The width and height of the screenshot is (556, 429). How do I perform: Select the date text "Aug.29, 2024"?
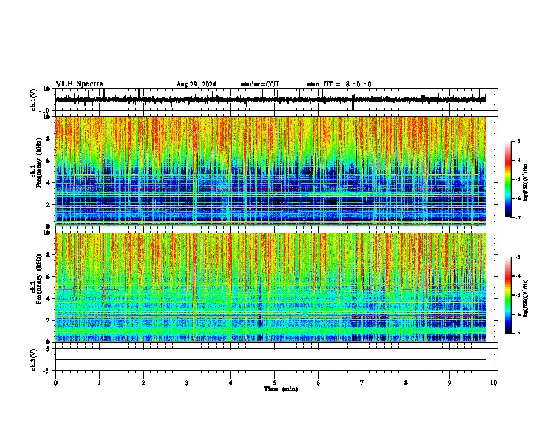point(196,84)
